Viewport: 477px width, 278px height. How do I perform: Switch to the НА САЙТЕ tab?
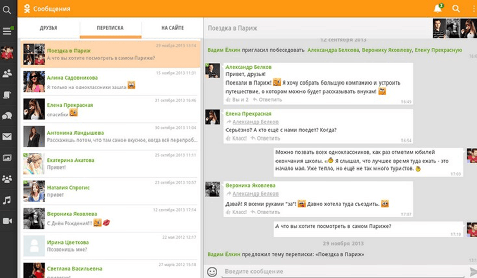pos(172,28)
